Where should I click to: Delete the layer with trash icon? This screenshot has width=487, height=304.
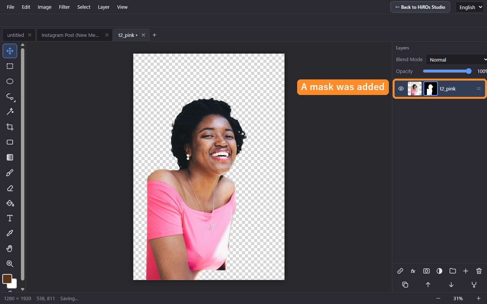pyautogui.click(x=479, y=271)
